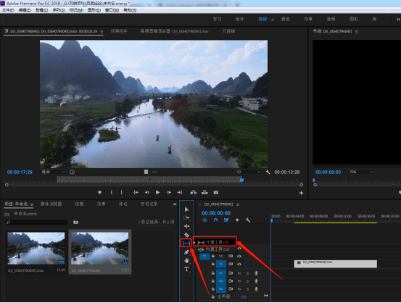Select the Ripple Edit tool

point(186,226)
